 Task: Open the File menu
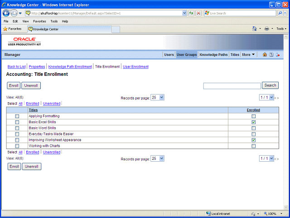[x=6, y=21]
